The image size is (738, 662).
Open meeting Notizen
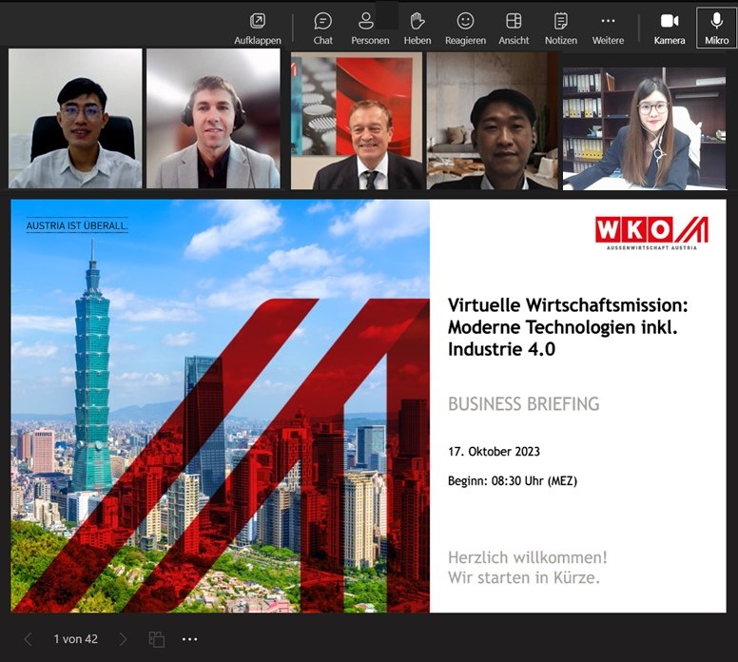(560, 29)
